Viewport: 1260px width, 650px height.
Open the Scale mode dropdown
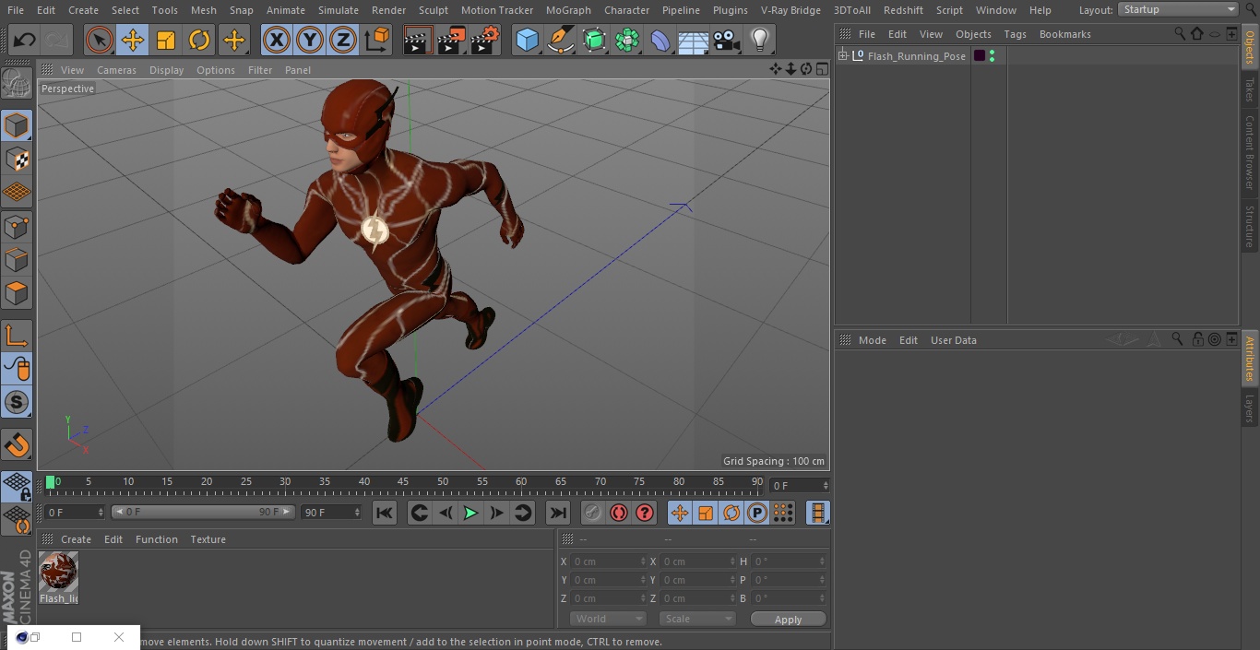click(697, 619)
